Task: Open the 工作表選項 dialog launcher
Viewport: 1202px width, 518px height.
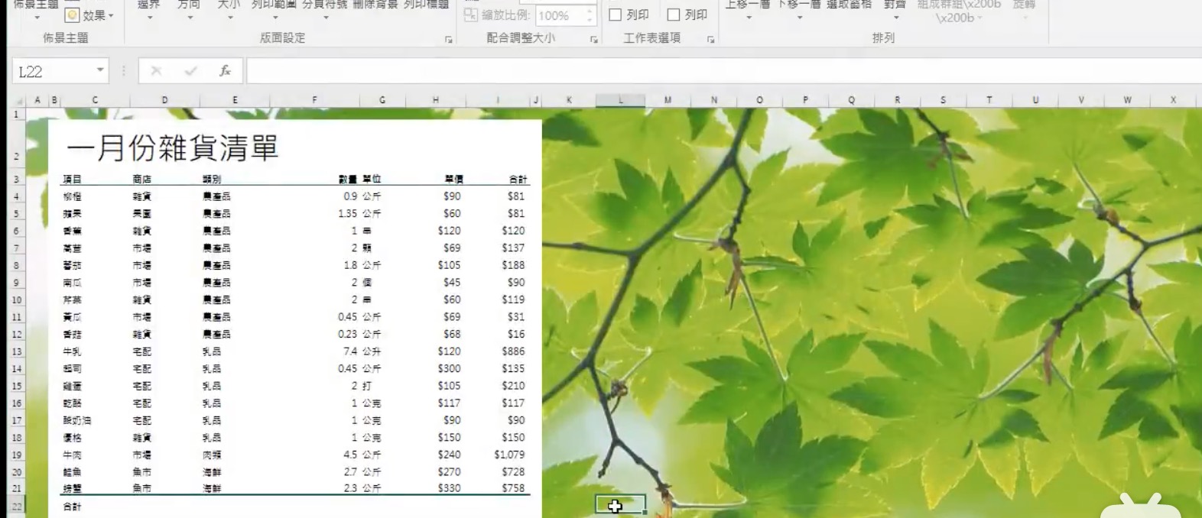Action: coord(711,39)
